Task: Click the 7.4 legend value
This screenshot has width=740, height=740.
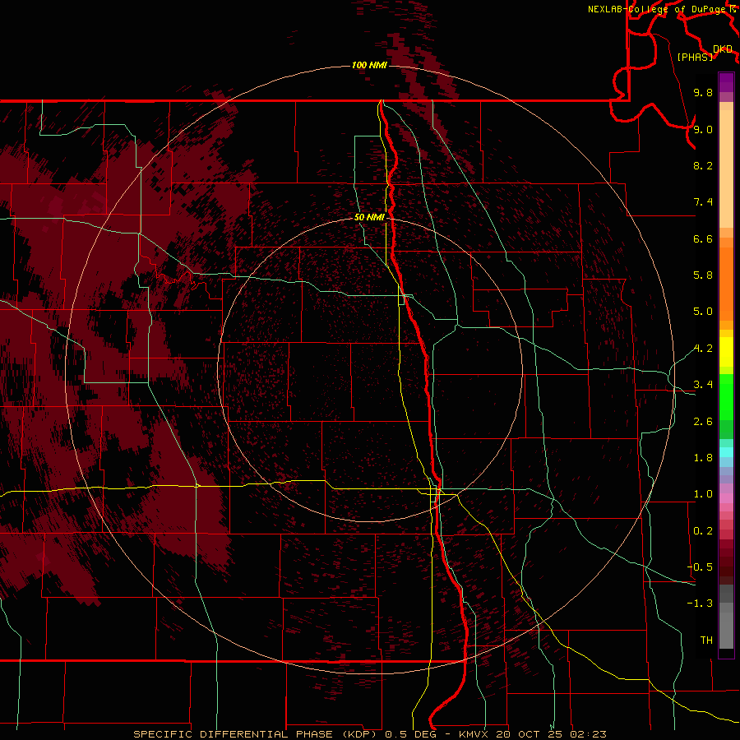Action: click(x=703, y=202)
